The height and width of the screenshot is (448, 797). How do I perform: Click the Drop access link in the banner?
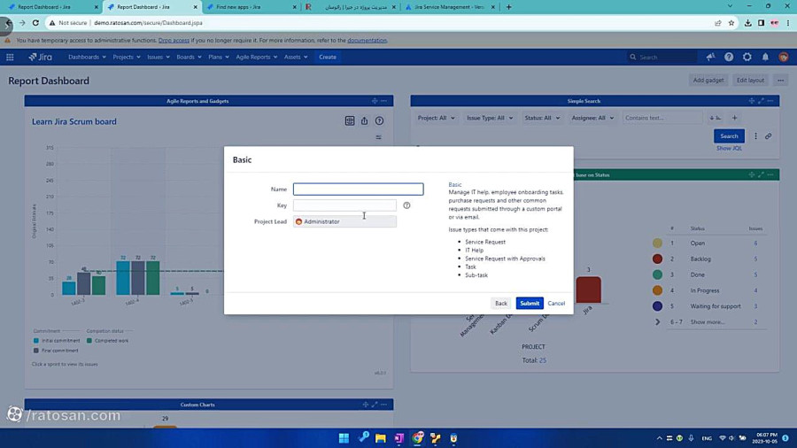tap(174, 40)
